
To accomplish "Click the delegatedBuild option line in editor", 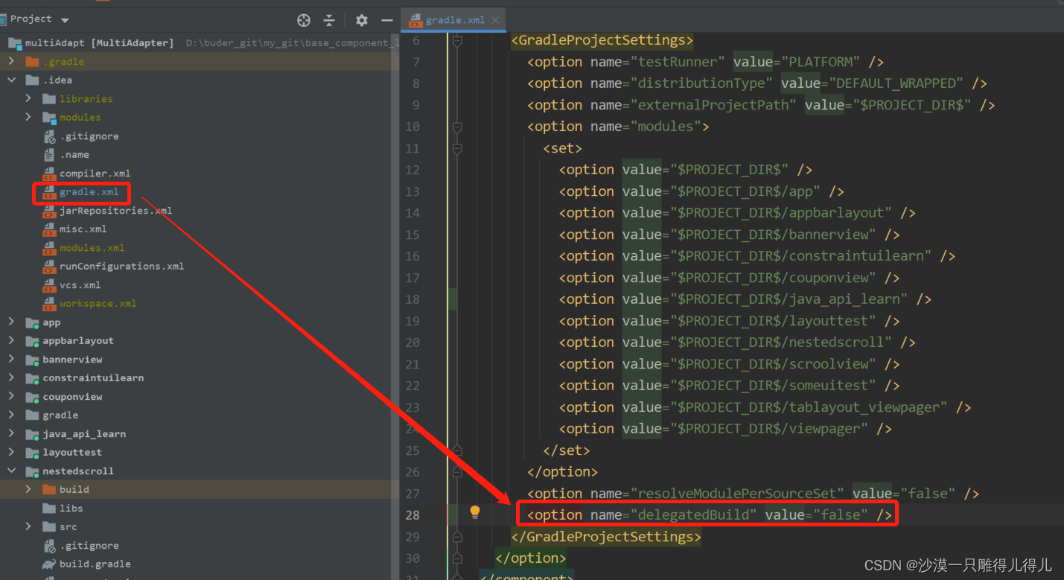I will click(x=710, y=514).
